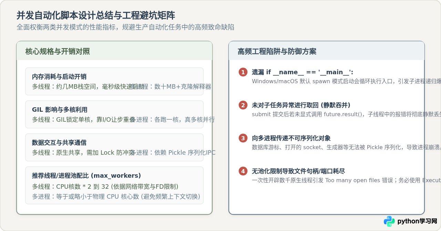The width and height of the screenshot is (441, 231).
Task: Click the heading 无池化限制导致文件句柄/端口耗尽
Action: [298, 171]
